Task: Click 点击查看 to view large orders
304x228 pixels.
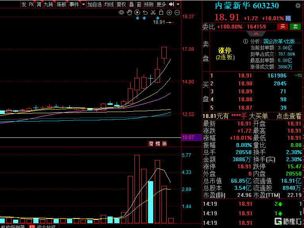Action: point(289,116)
